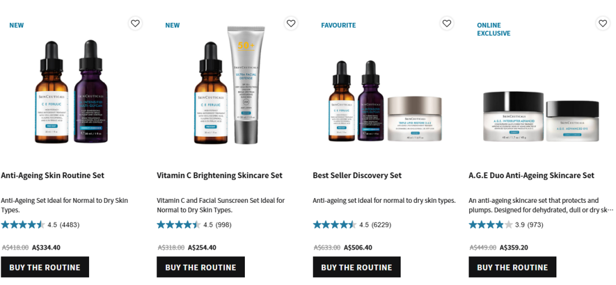Toggle heart icon on A.G.E Duo Set

click(x=603, y=23)
